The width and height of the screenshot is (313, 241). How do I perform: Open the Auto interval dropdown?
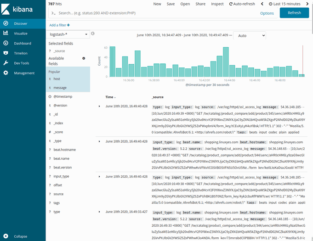click(x=250, y=35)
